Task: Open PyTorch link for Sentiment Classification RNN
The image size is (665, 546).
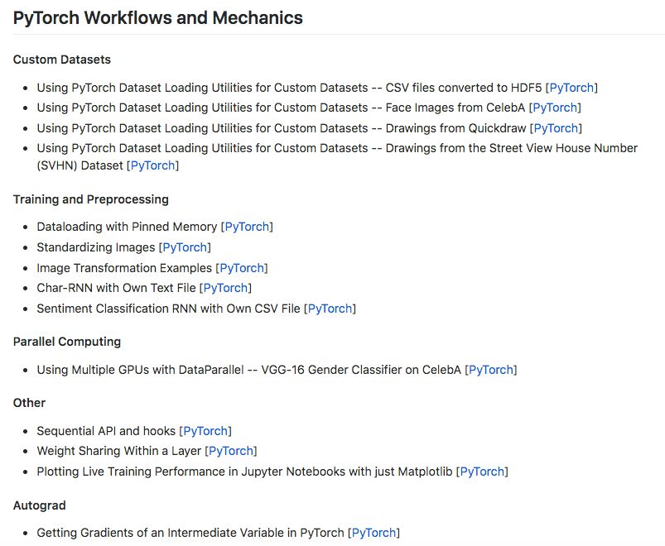Action: pyautogui.click(x=330, y=309)
